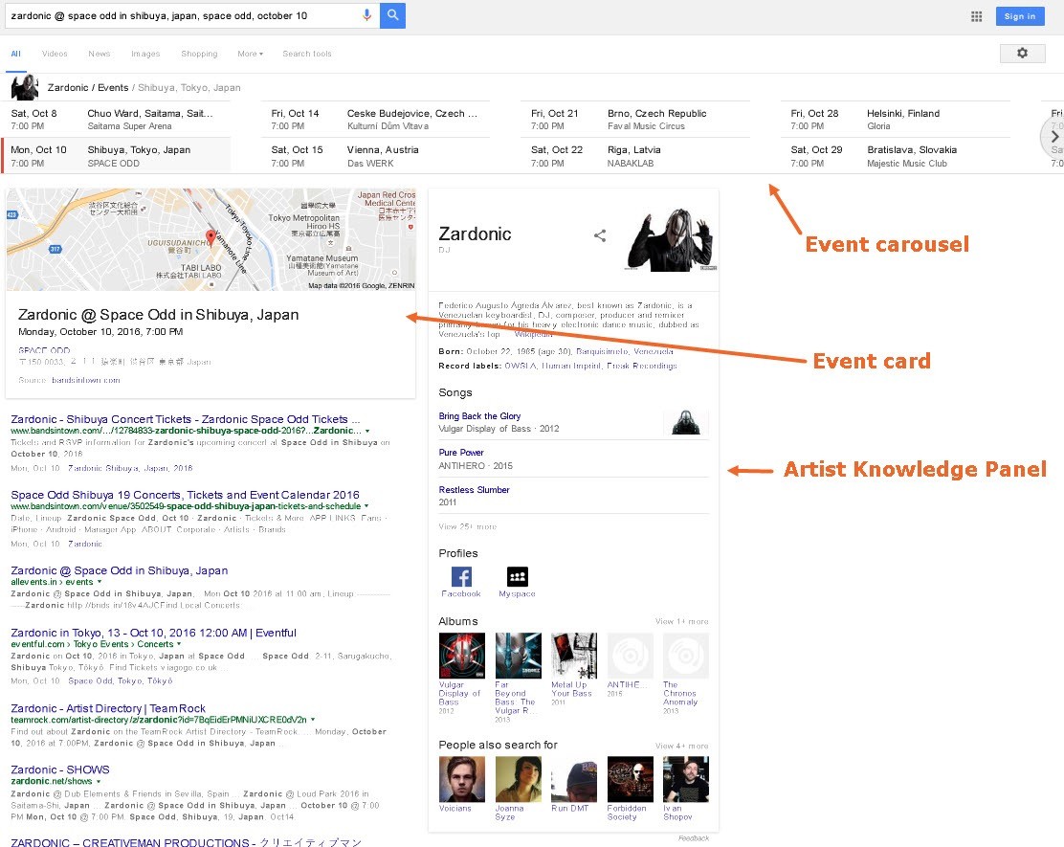Open the settings gear button
Image resolution: width=1064 pixels, height=847 pixels.
coord(1022,54)
